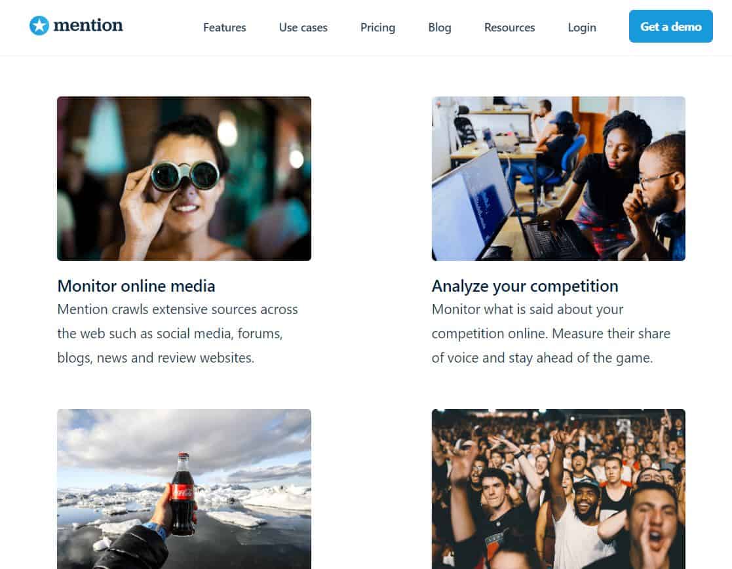Click the Get a demo button

671,26
